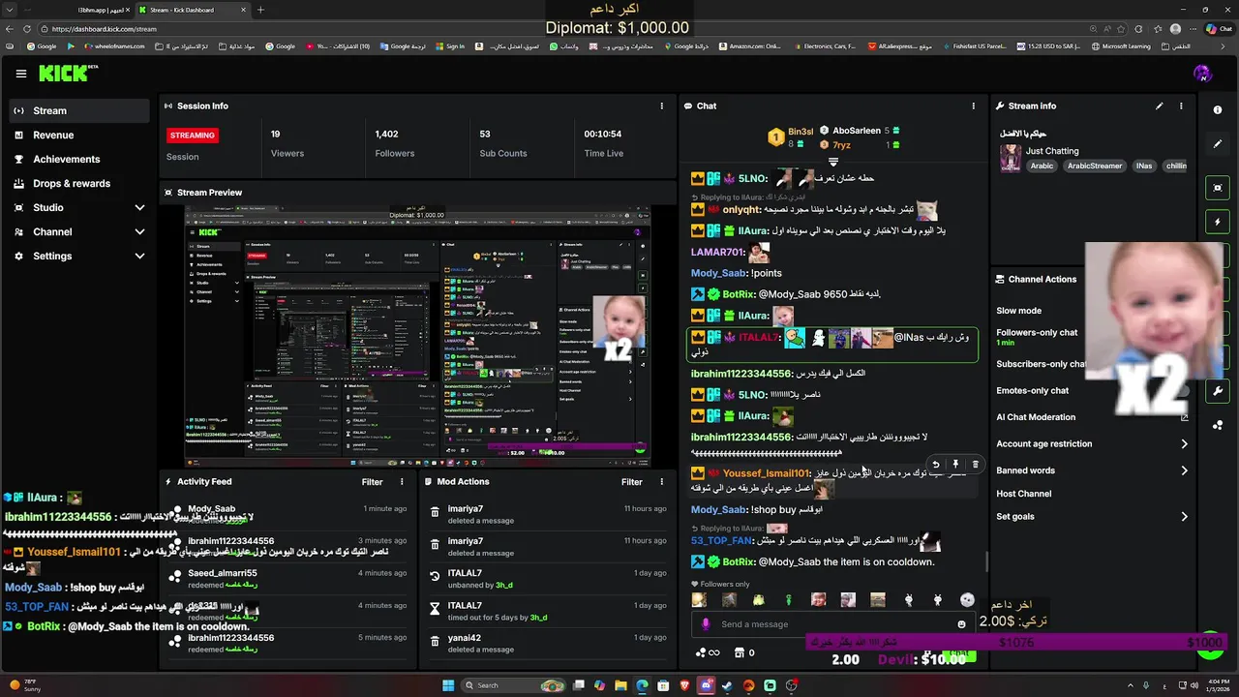Edit stream info with pencil in panel header
The width and height of the screenshot is (1239, 697).
[1159, 106]
